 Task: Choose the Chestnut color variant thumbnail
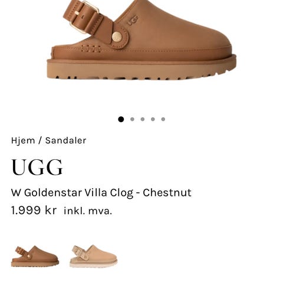[x=35, y=256]
